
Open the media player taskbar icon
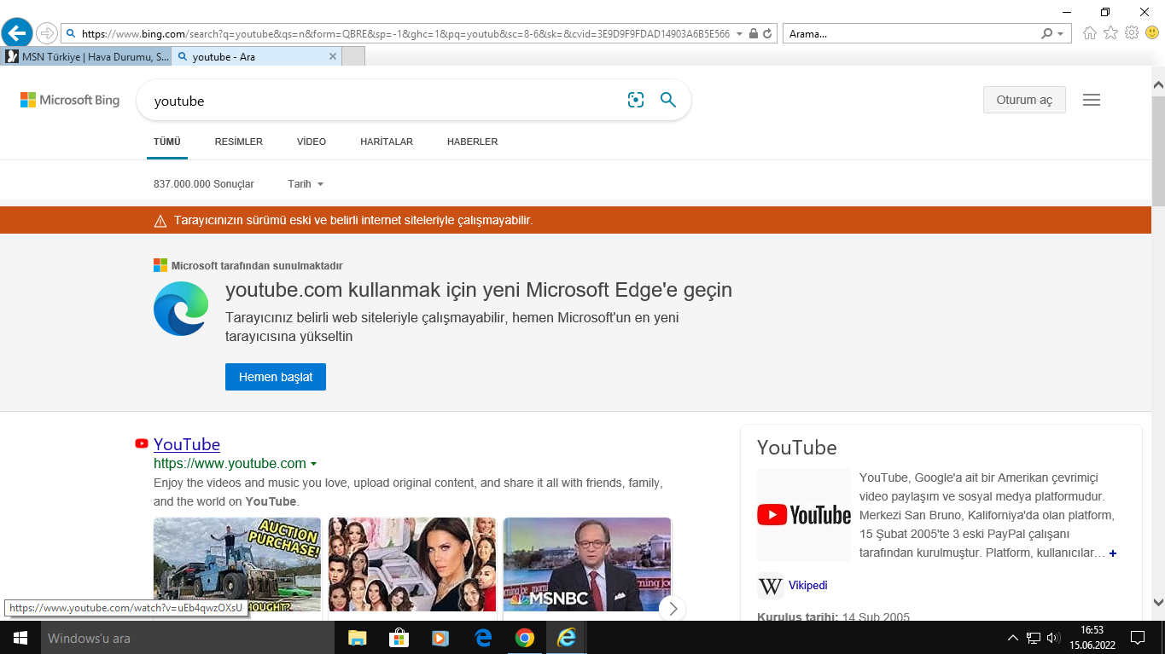point(440,638)
